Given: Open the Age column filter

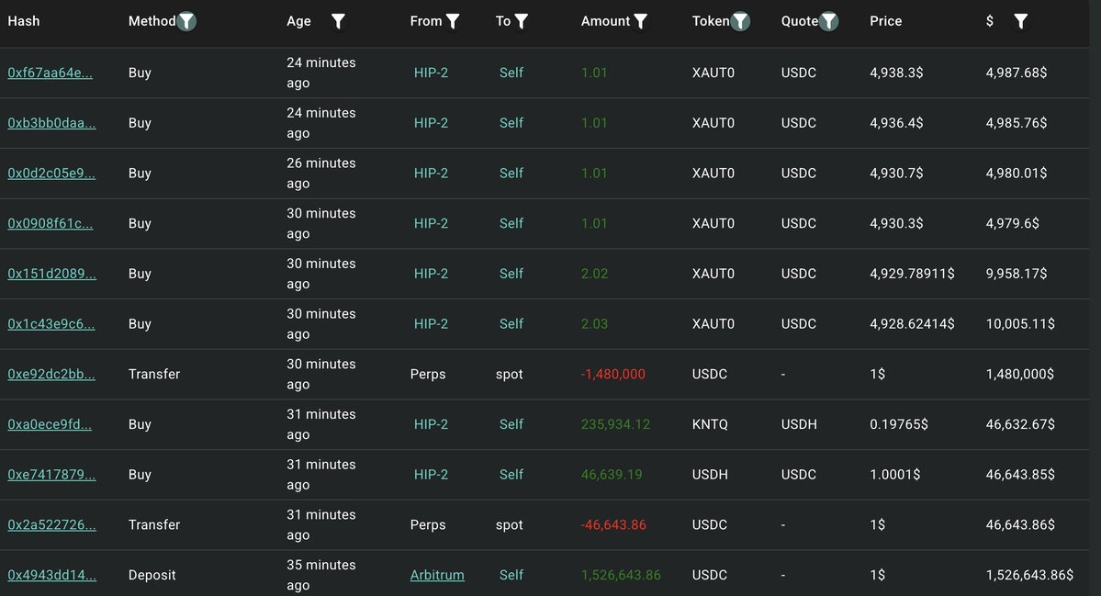Looking at the screenshot, I should point(338,21).
